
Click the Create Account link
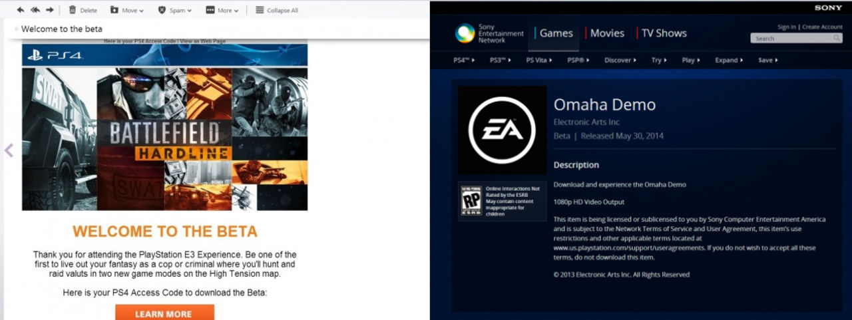point(822,27)
